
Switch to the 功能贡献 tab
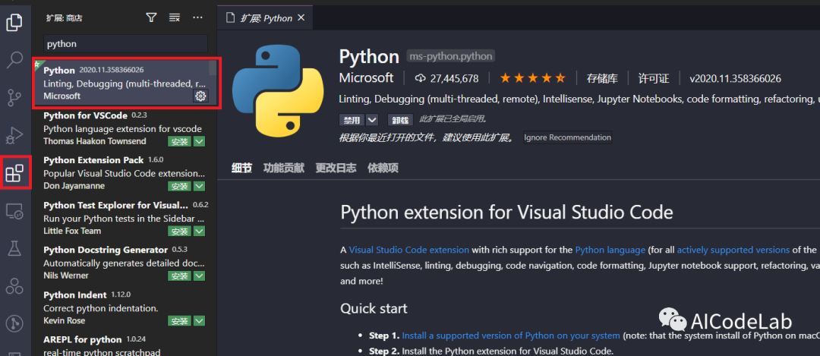point(283,168)
